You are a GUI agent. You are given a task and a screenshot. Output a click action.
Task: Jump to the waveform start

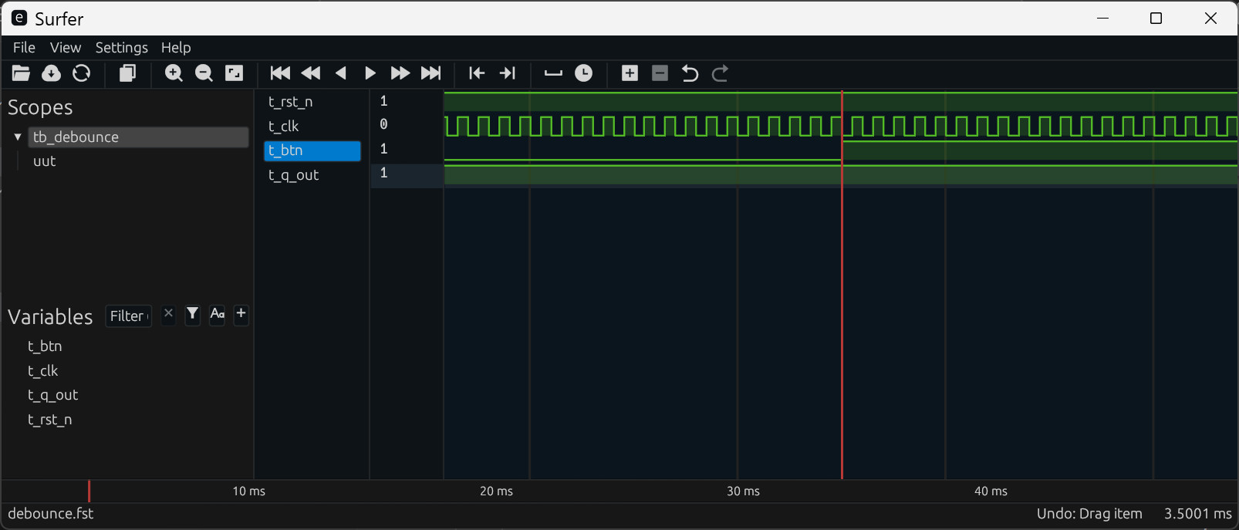coord(280,73)
